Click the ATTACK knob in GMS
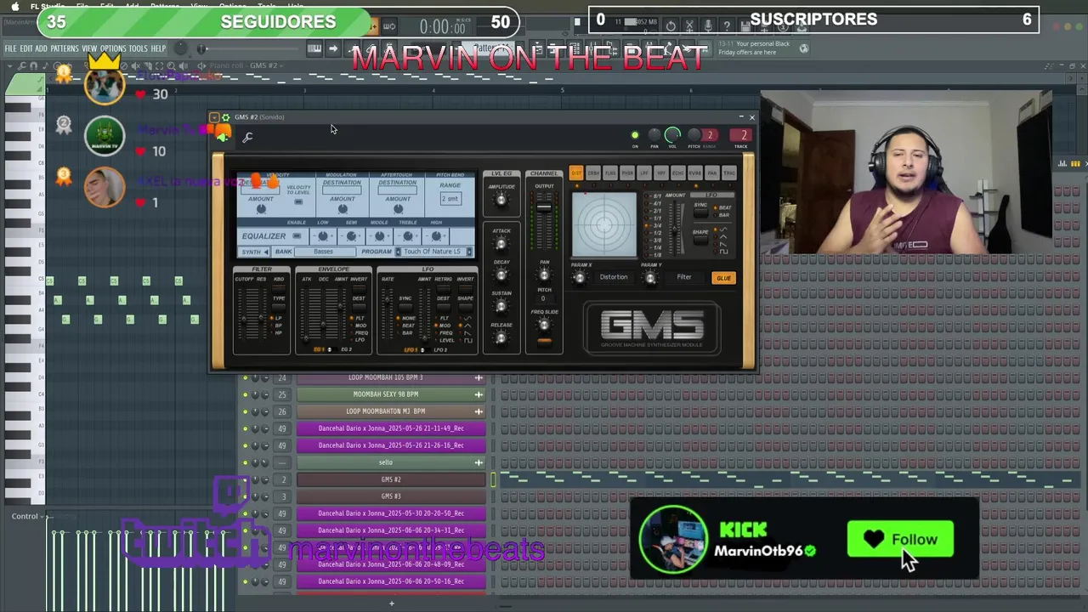 coord(501,244)
